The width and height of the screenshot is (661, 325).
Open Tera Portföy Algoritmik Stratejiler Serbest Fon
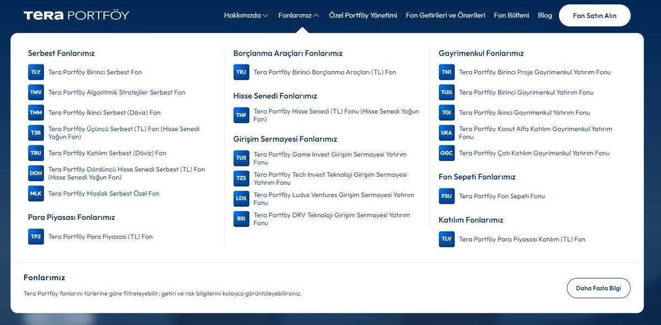tap(117, 93)
